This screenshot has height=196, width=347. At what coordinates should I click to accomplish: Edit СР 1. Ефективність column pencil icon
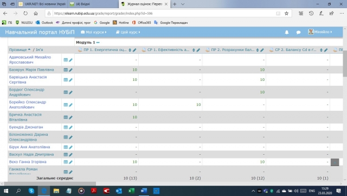click(198, 50)
